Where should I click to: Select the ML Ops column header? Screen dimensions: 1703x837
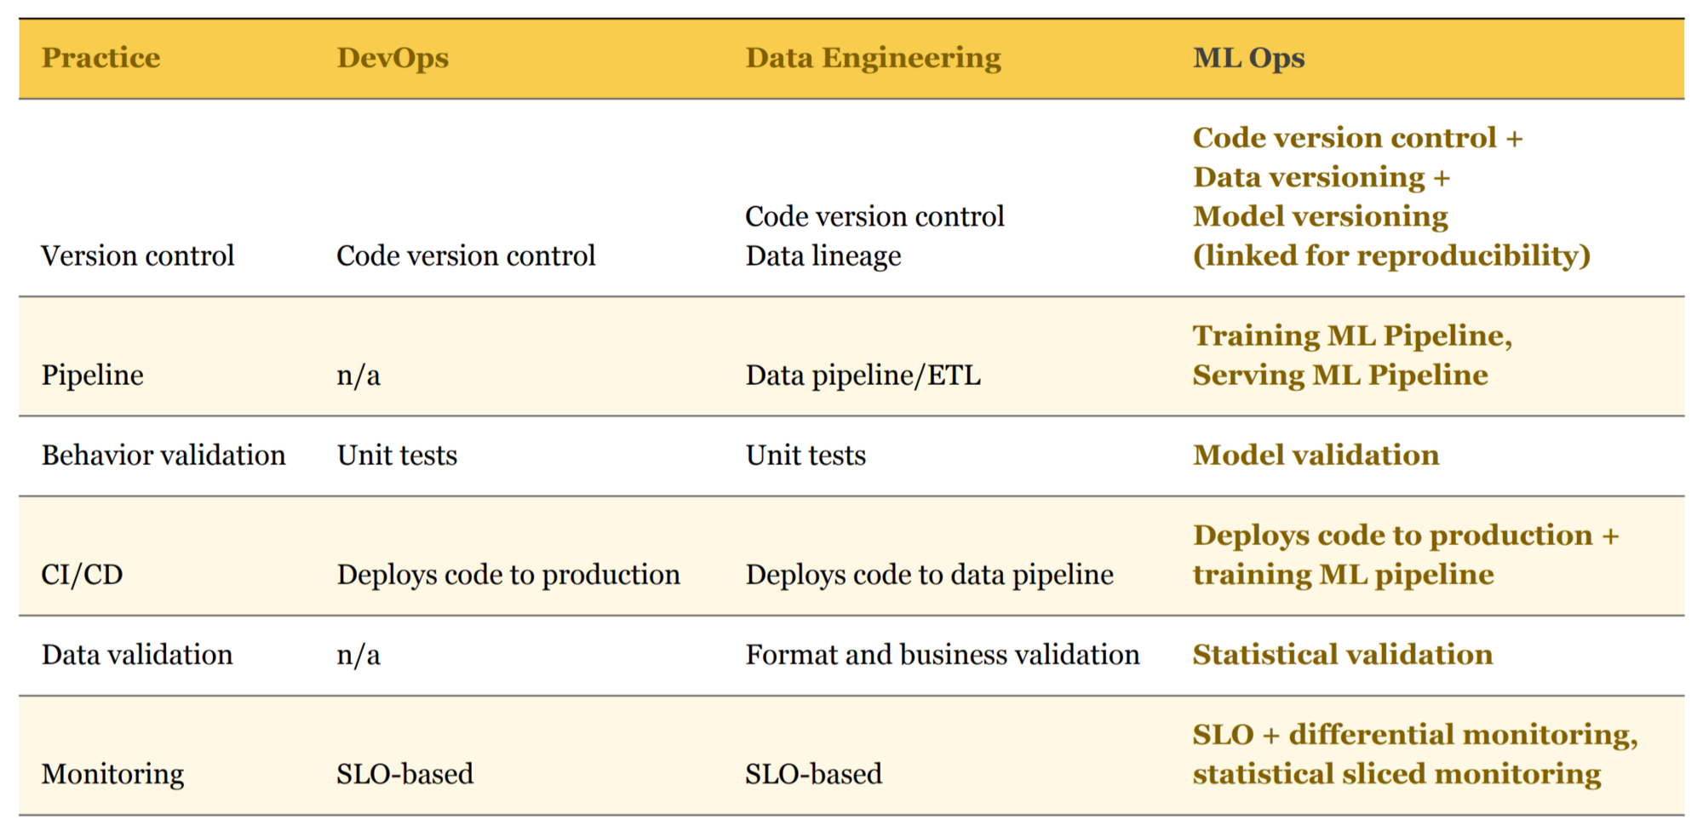tap(1248, 58)
